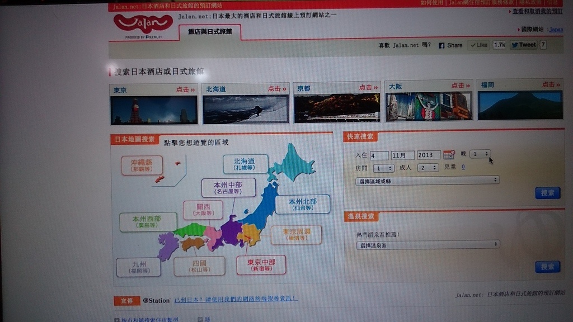Click the @Station network terminal info link
Screen dimensions: 573x322
(236, 299)
